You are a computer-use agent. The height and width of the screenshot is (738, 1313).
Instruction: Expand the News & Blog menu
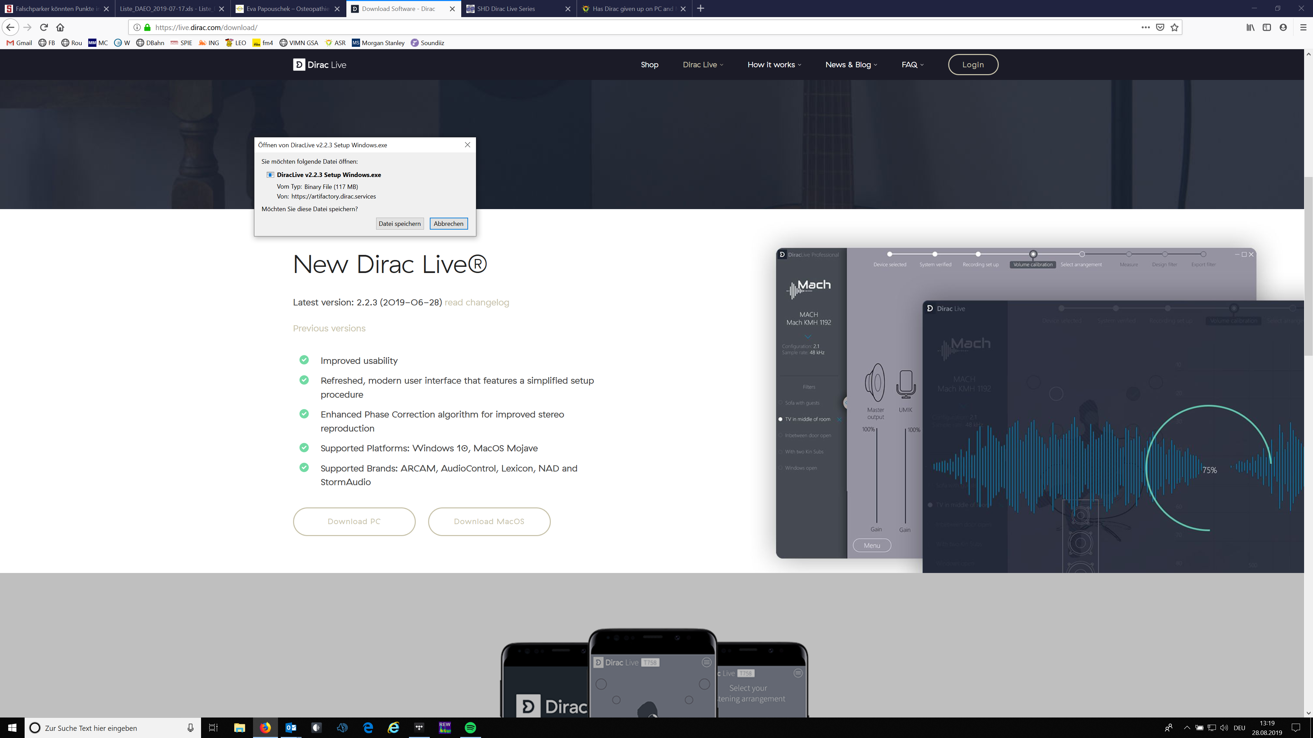tap(851, 65)
